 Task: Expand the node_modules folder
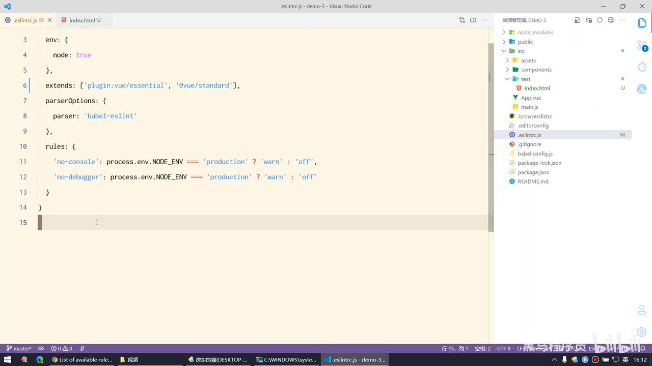point(535,32)
